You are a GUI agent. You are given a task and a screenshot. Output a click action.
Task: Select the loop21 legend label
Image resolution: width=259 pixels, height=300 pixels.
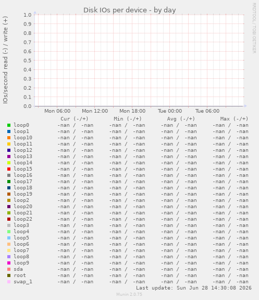23,213
